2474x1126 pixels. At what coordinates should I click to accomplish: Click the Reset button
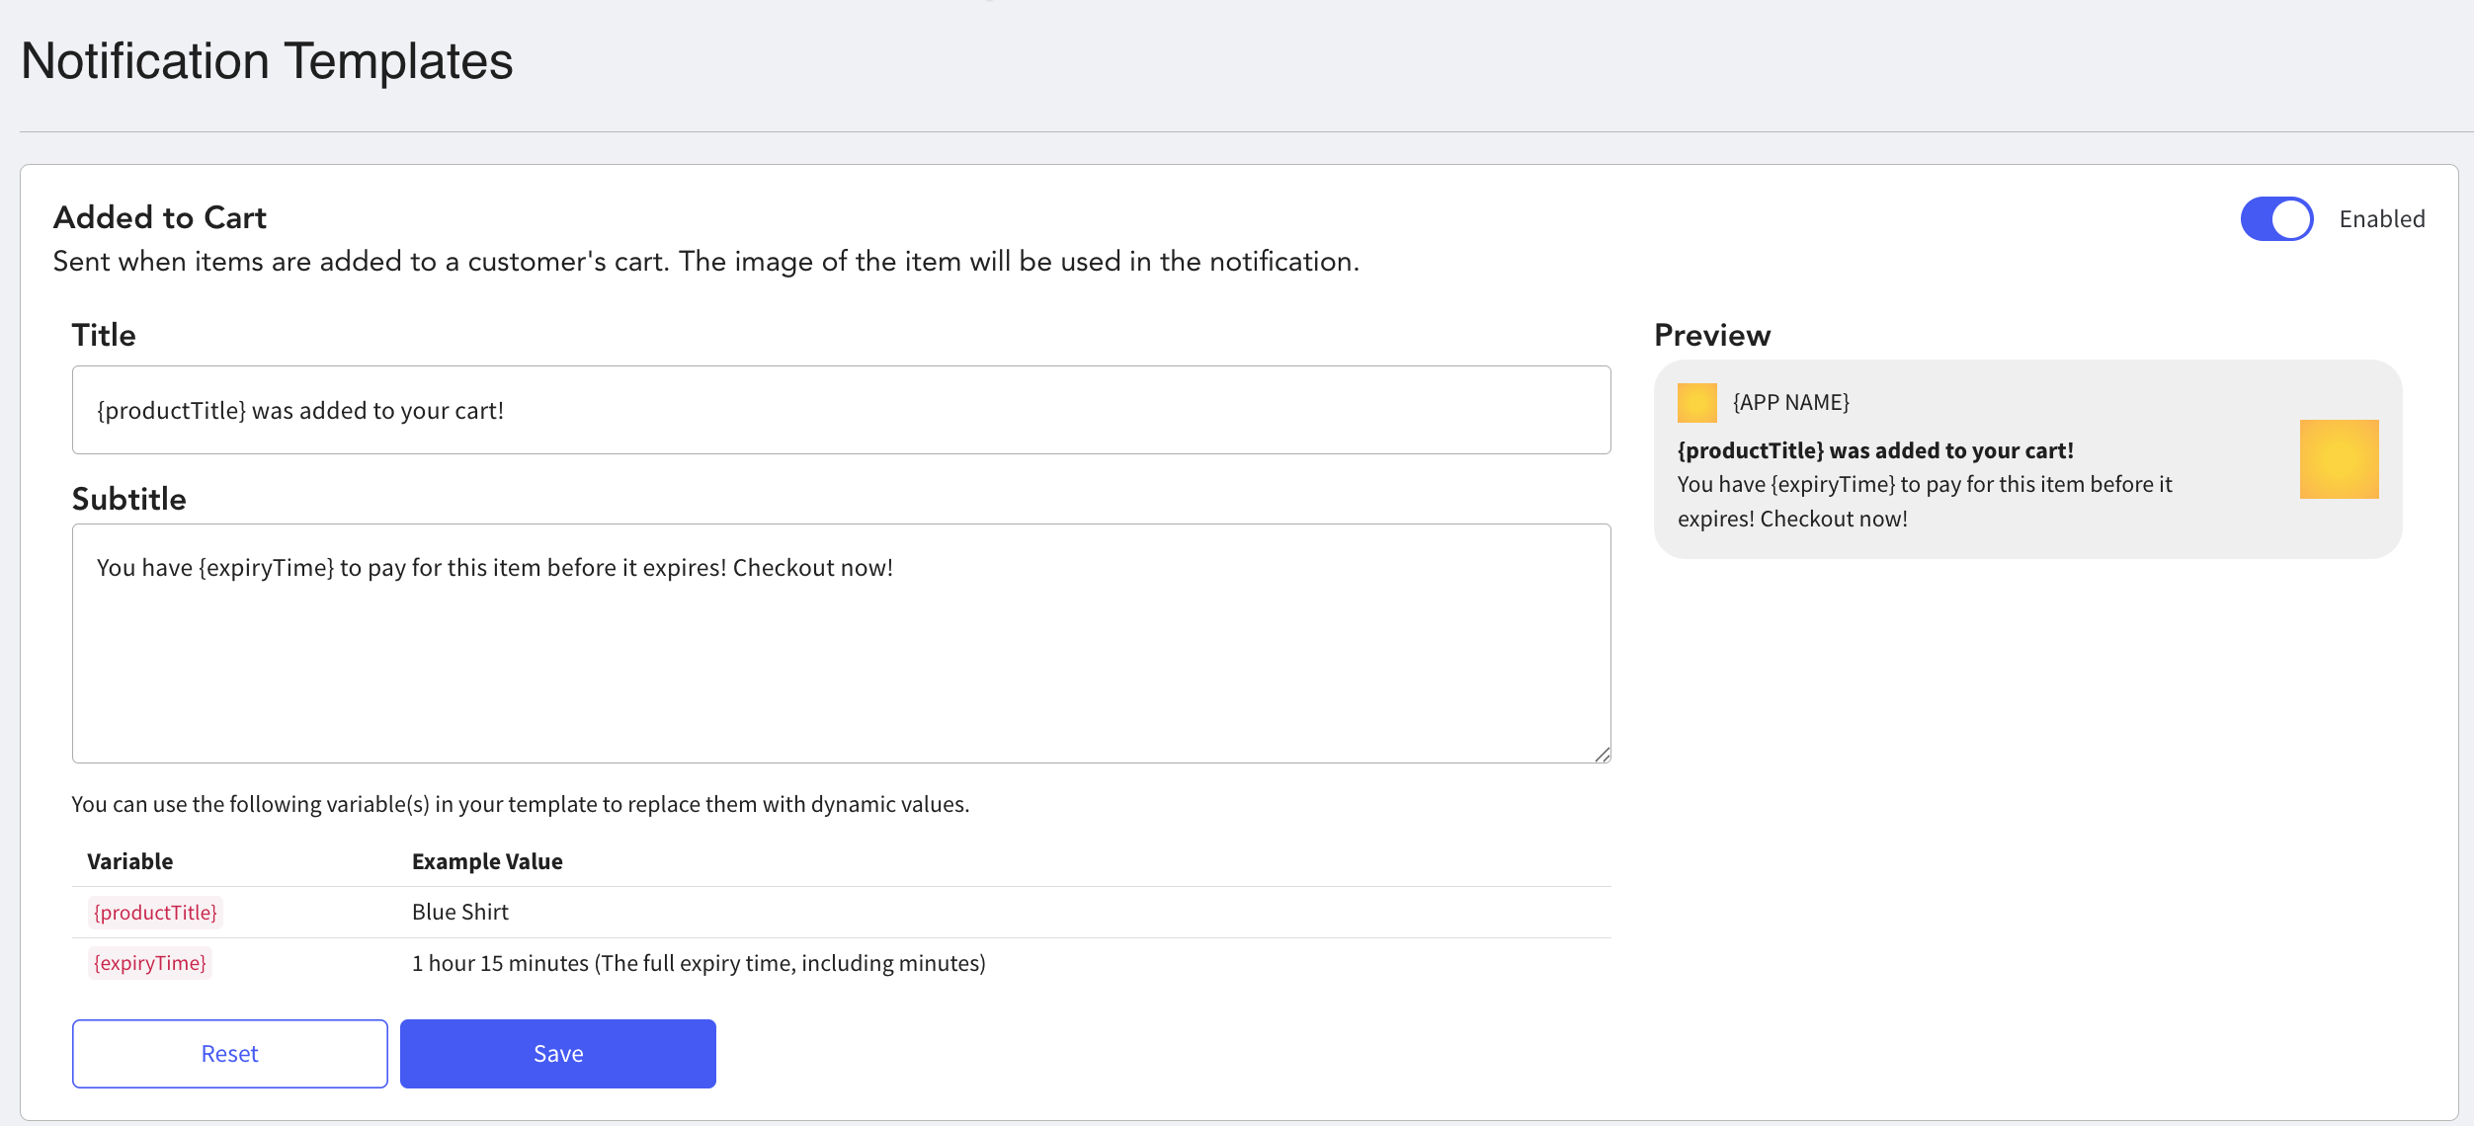229,1053
